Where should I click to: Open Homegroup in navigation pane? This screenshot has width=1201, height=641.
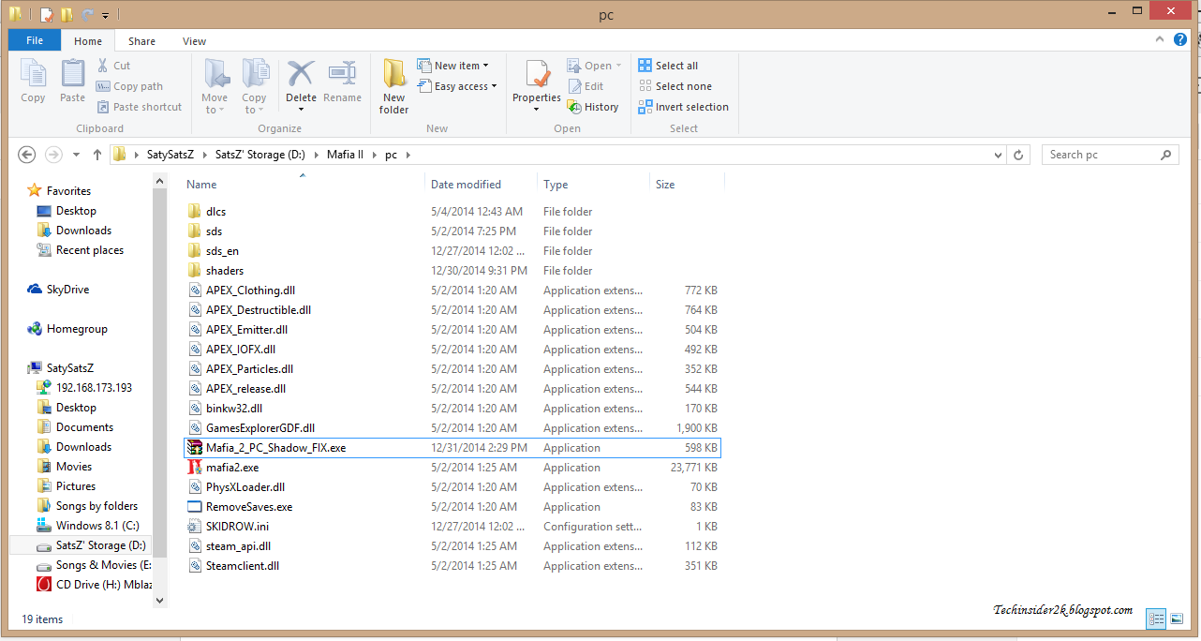pos(77,329)
